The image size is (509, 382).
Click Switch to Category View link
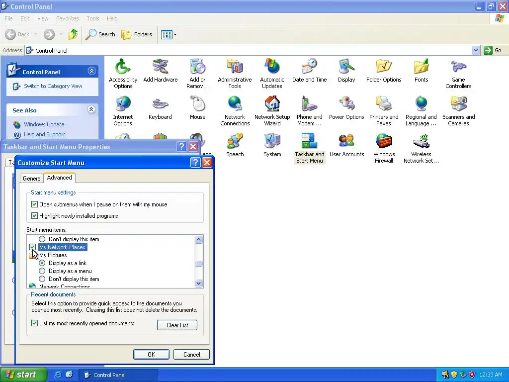(53, 86)
